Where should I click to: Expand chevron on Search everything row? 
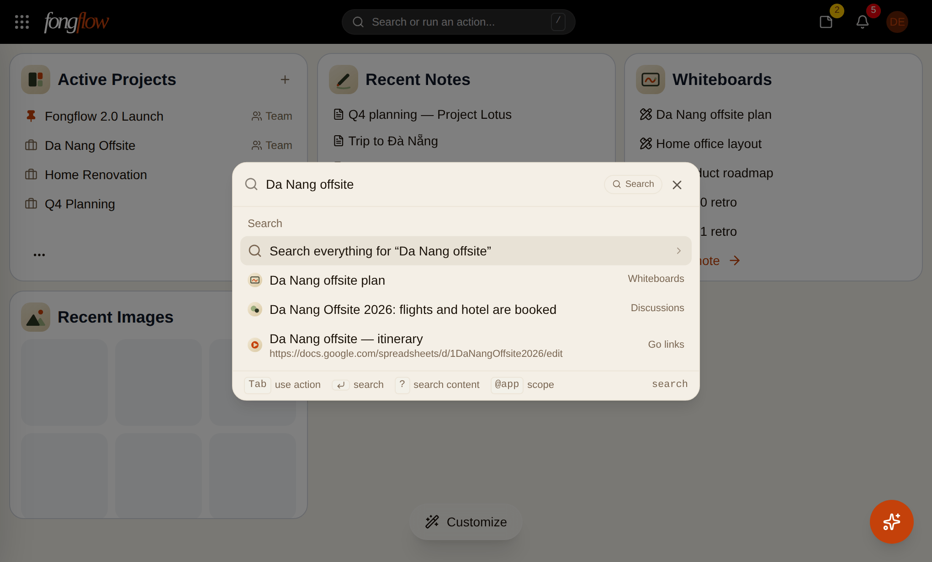[x=679, y=251]
